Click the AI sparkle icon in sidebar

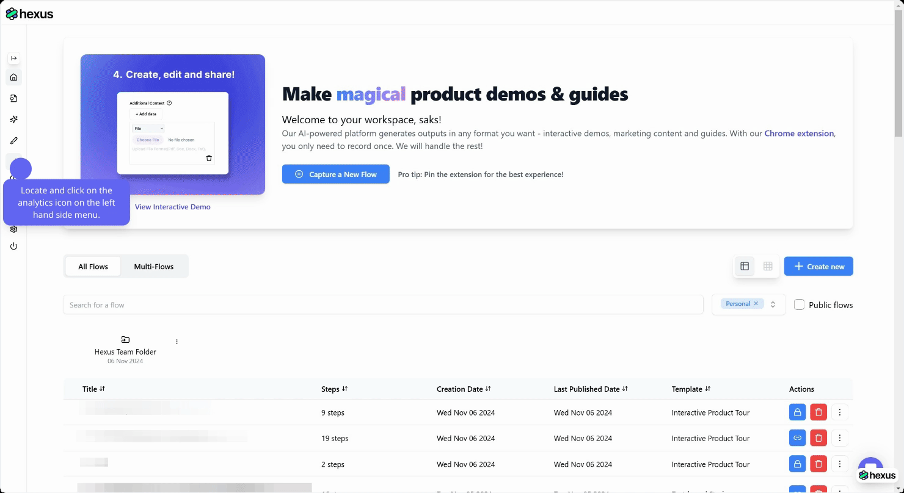[13, 120]
